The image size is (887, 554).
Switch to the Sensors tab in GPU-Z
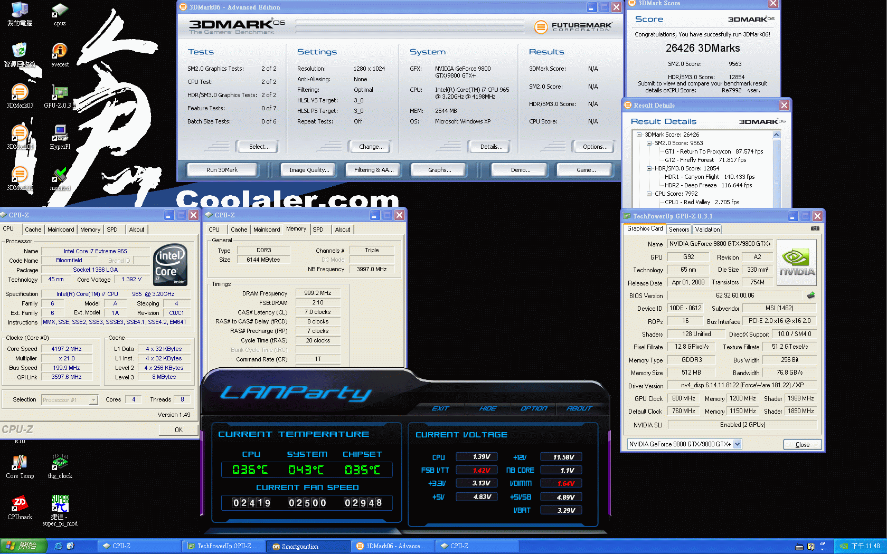(x=679, y=230)
